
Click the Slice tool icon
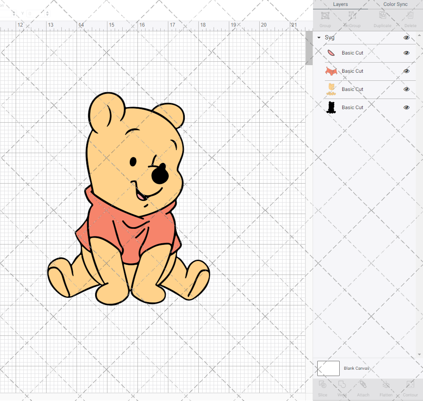pos(322,384)
